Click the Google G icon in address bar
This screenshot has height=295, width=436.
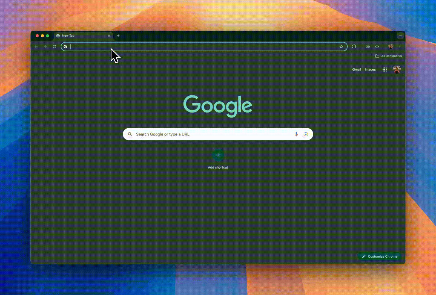pyautogui.click(x=65, y=47)
